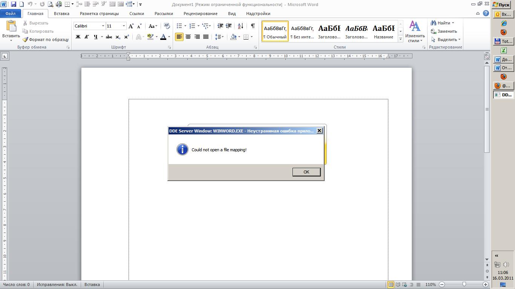Decrease paragraph indent
Image resolution: width=515 pixels, height=289 pixels.
click(220, 26)
